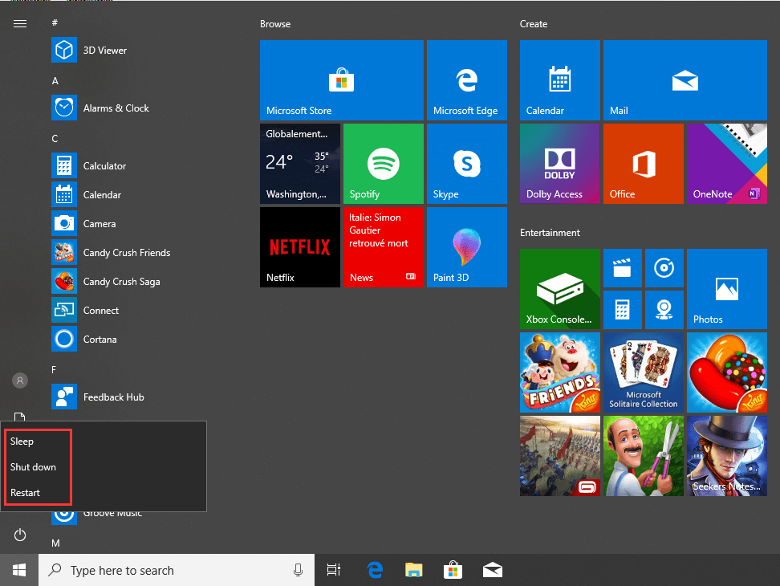
Task: Click the search microphone icon
Action: coord(298,570)
